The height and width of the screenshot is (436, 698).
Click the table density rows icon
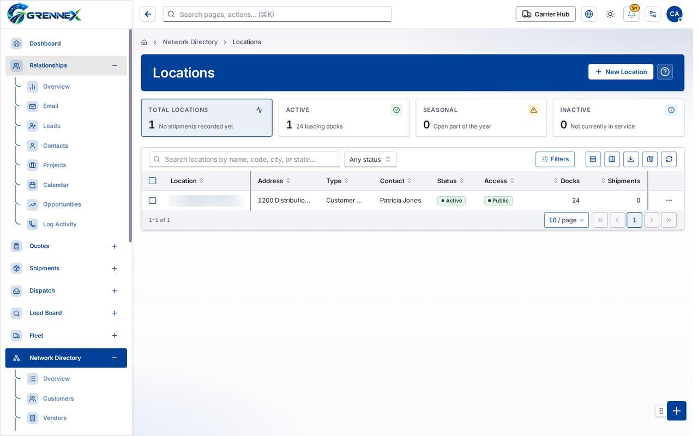pyautogui.click(x=593, y=159)
